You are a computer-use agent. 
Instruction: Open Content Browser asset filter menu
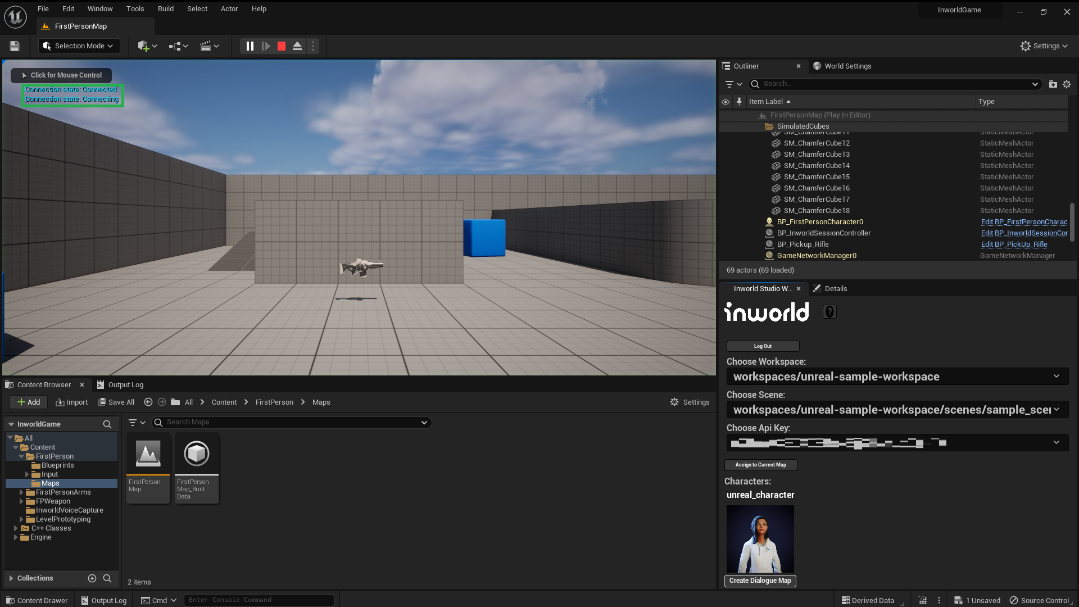click(x=137, y=423)
